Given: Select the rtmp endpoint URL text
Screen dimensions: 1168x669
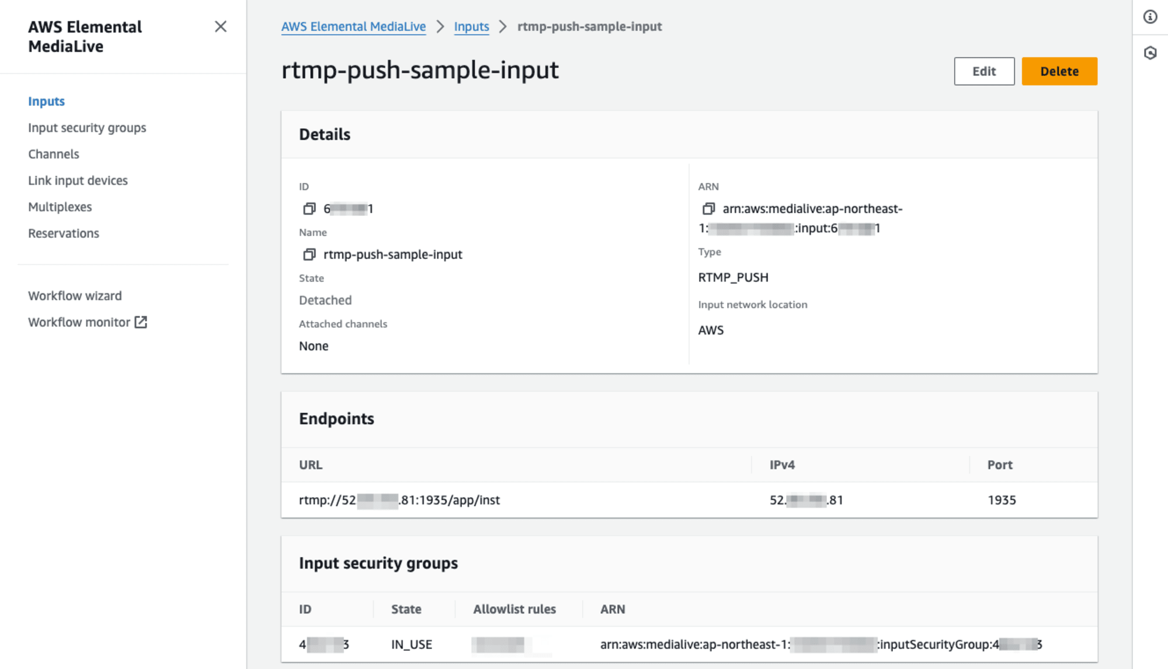Looking at the screenshot, I should pyautogui.click(x=399, y=500).
